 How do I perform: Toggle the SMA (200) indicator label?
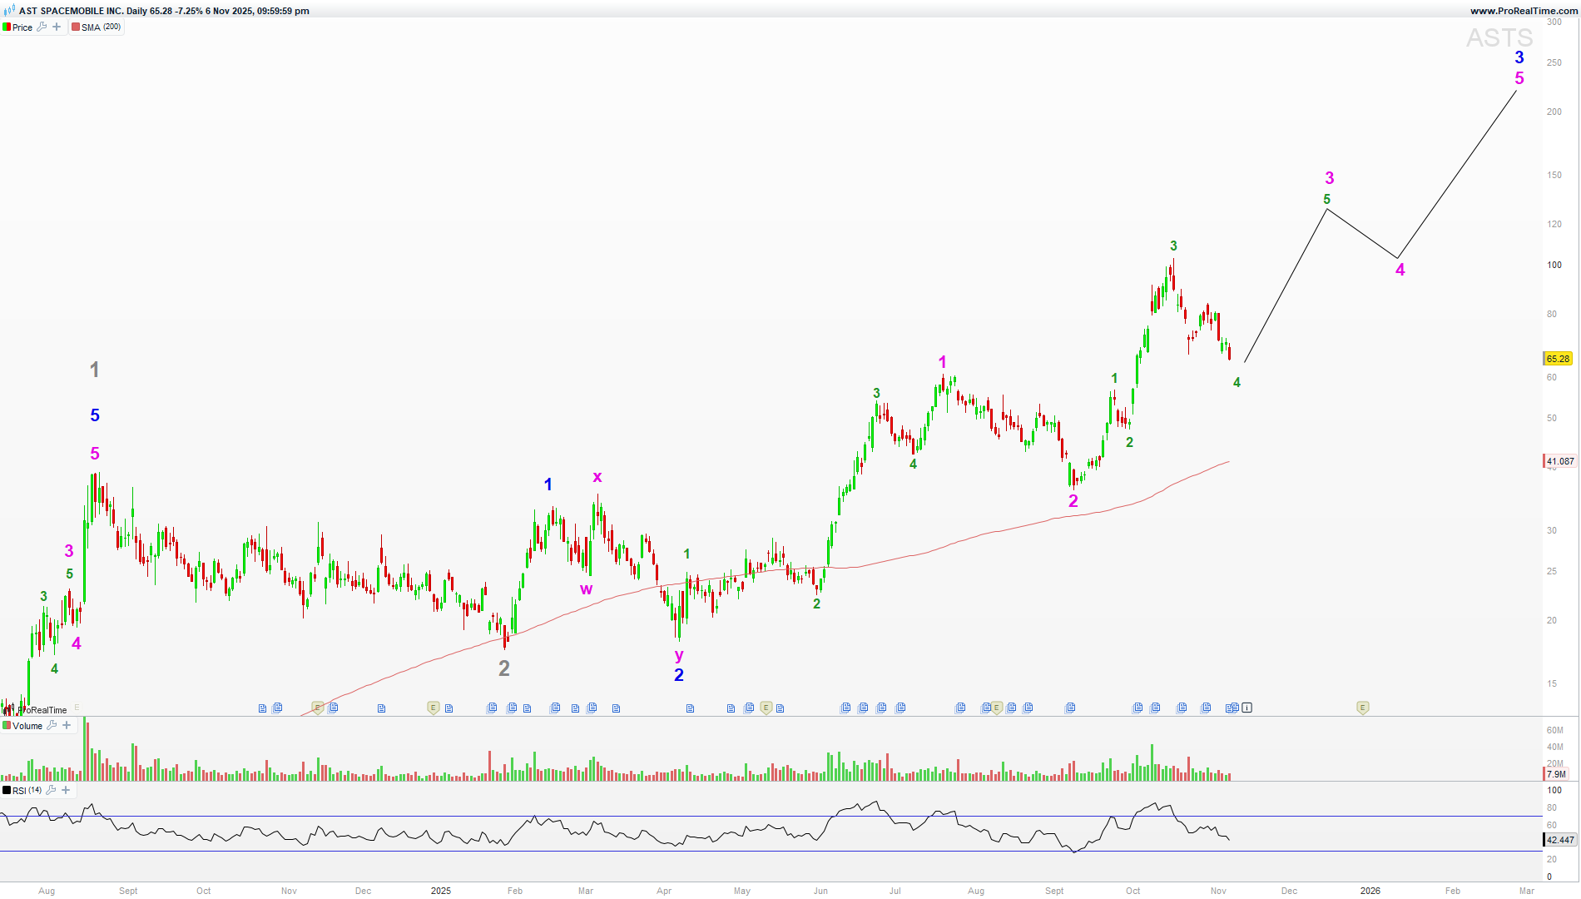point(97,27)
